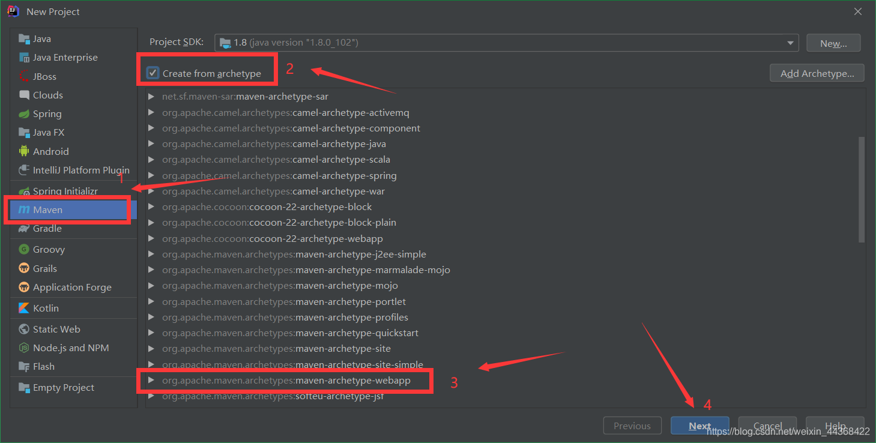Select Spring project type label
876x443 pixels.
click(47, 114)
